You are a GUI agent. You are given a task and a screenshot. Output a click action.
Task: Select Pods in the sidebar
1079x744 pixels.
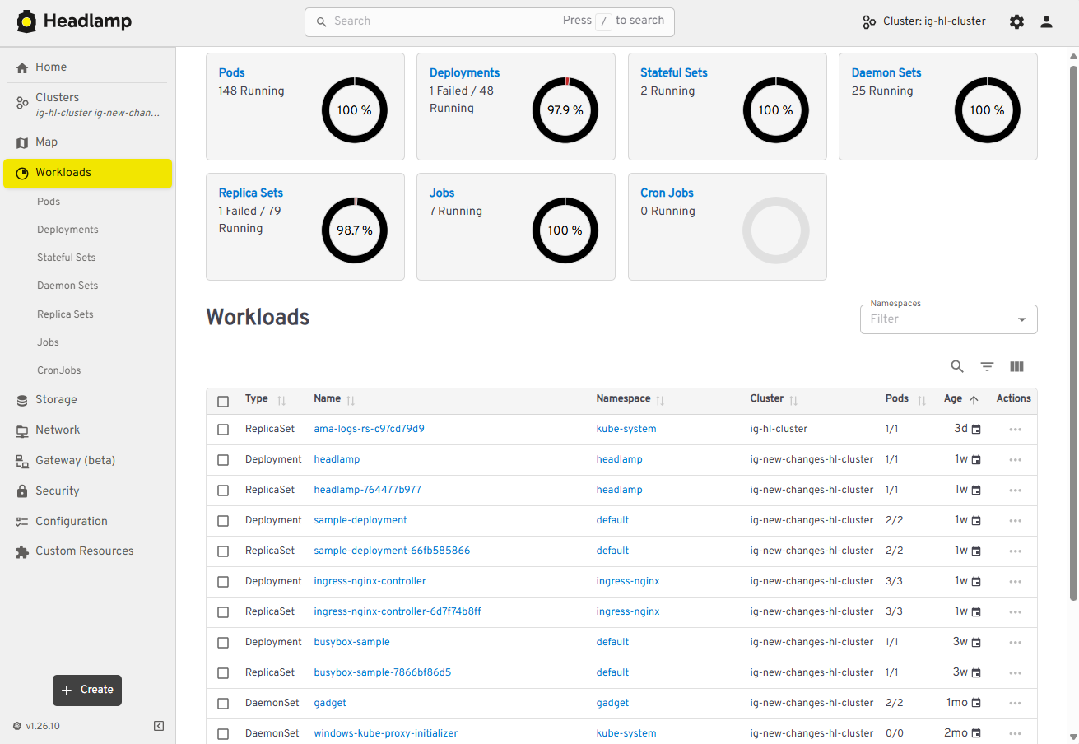coord(49,201)
